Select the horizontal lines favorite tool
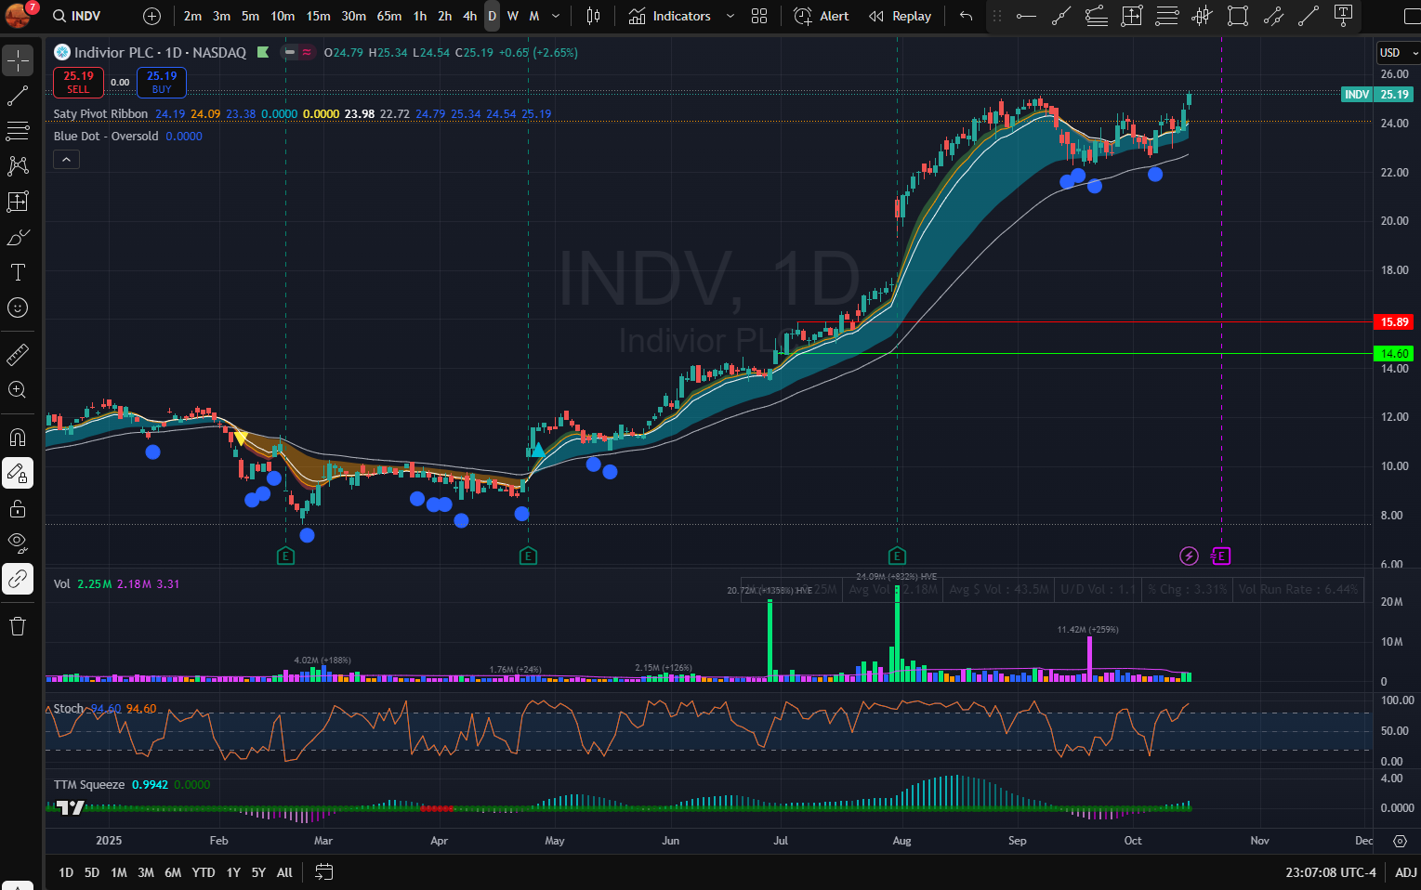Image resolution: width=1421 pixels, height=890 pixels. (1167, 16)
